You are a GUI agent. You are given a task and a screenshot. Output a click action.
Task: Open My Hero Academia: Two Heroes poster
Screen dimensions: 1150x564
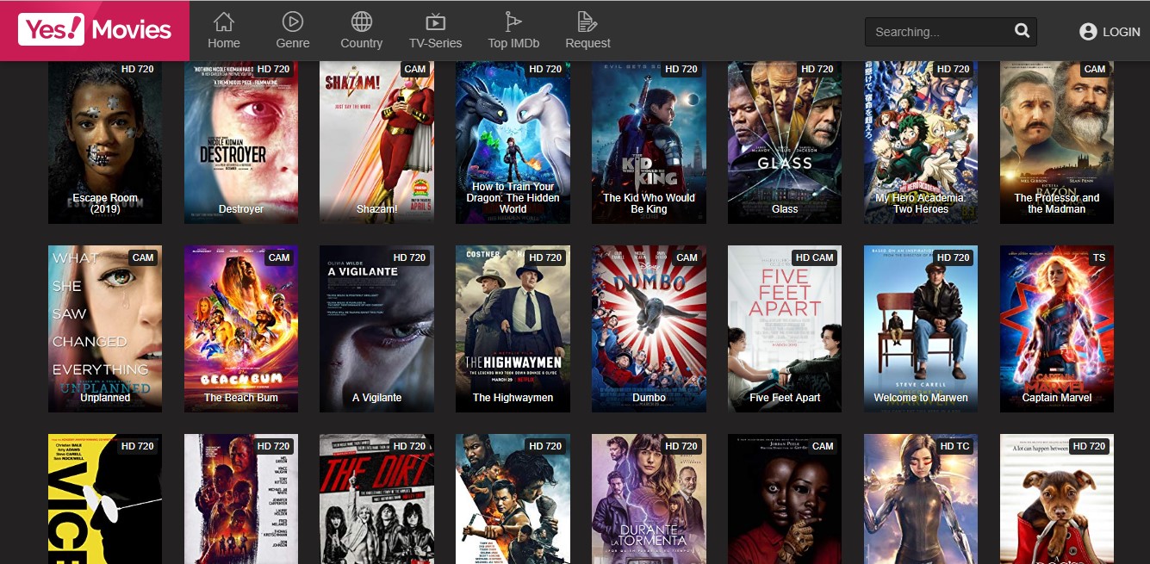click(921, 142)
